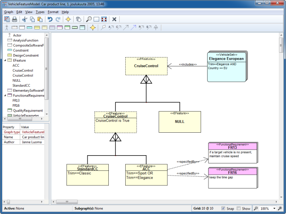Open the Format menu
286x214 pixels.
[x=53, y=12]
